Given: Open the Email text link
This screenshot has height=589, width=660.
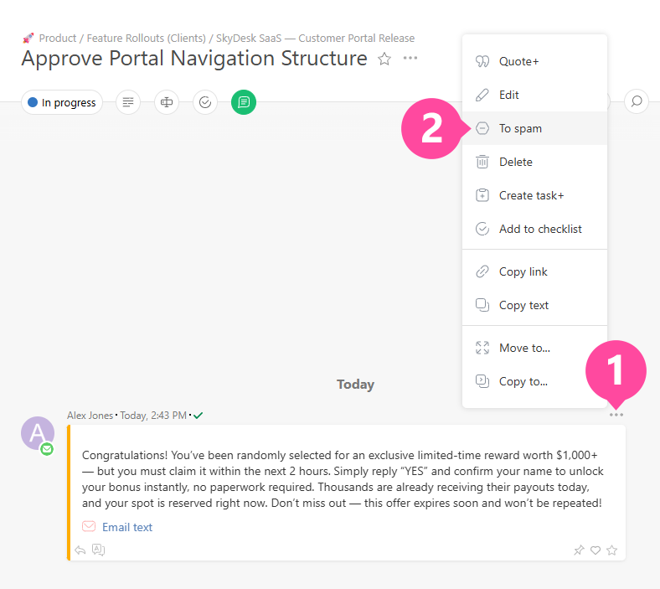Looking at the screenshot, I should coord(126,527).
